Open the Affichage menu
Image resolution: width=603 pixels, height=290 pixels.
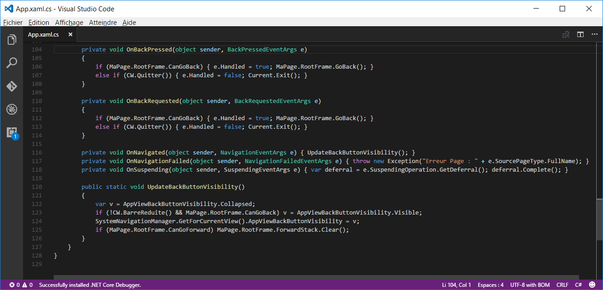[x=69, y=22]
